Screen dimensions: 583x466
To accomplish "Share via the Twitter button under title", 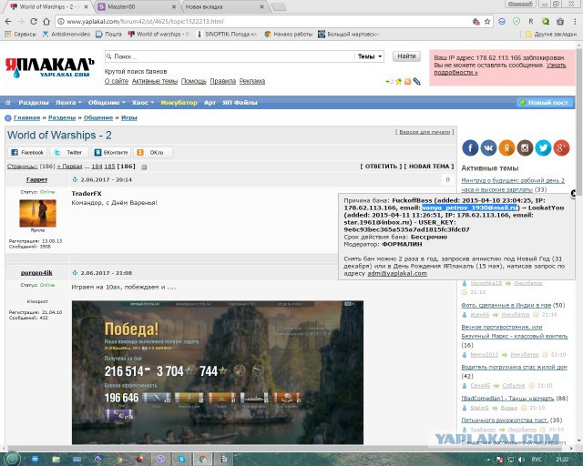I will [x=69, y=152].
